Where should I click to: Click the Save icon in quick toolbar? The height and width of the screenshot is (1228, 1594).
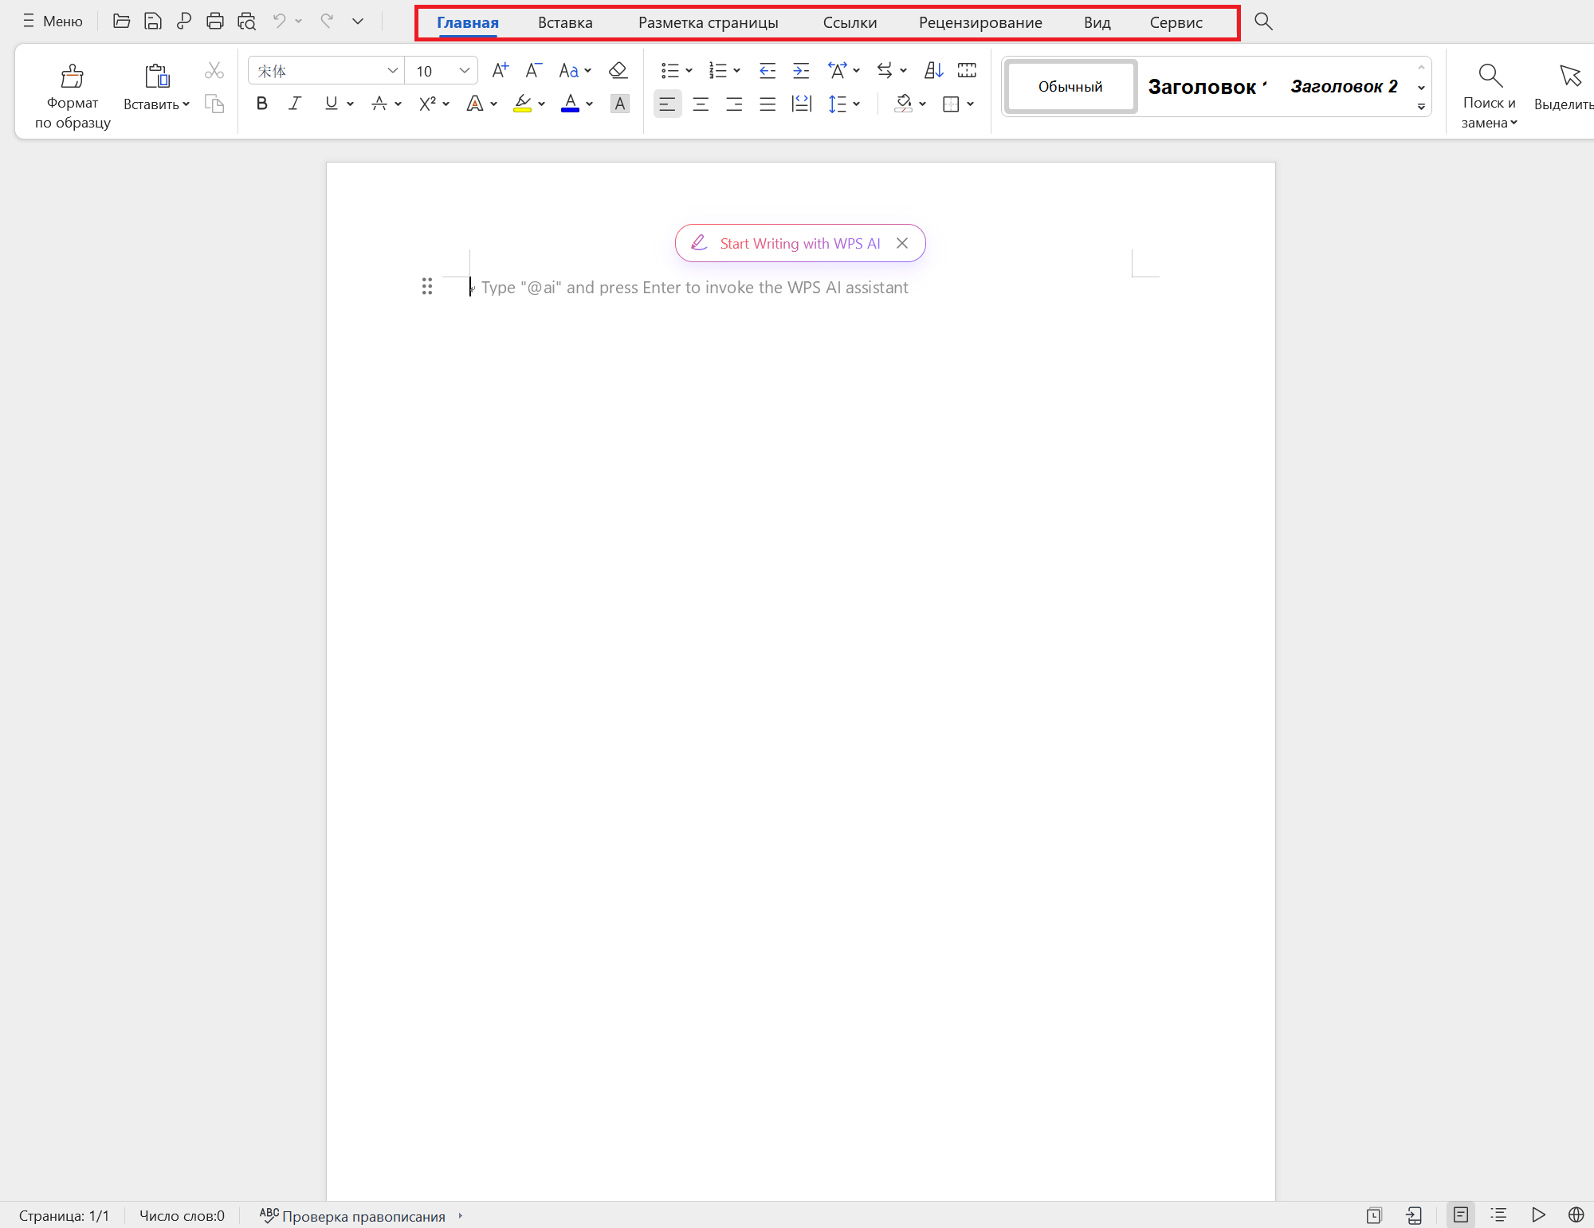tap(152, 22)
